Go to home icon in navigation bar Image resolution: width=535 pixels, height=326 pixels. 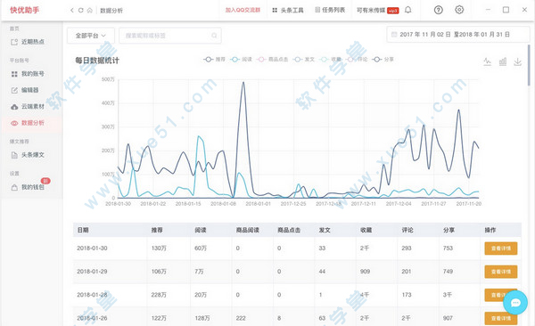point(90,10)
